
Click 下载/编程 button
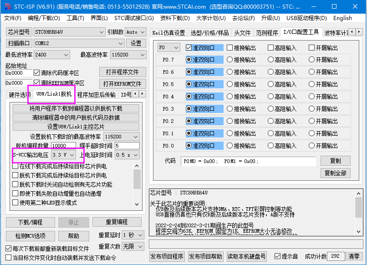[x=30, y=222]
